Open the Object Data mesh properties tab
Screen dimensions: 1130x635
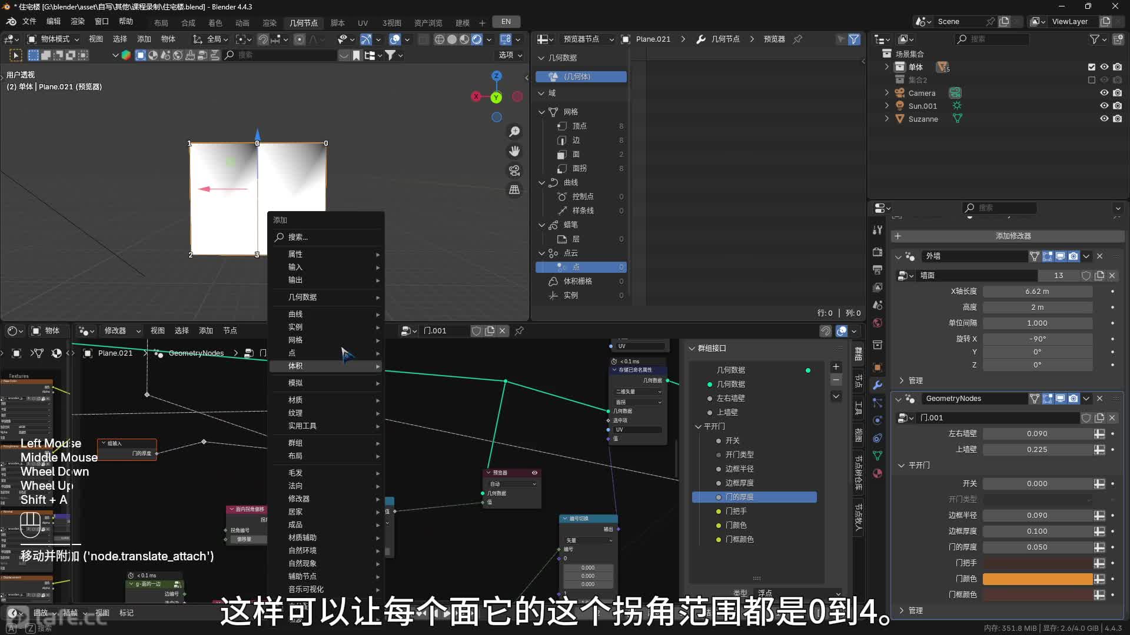coord(878,455)
